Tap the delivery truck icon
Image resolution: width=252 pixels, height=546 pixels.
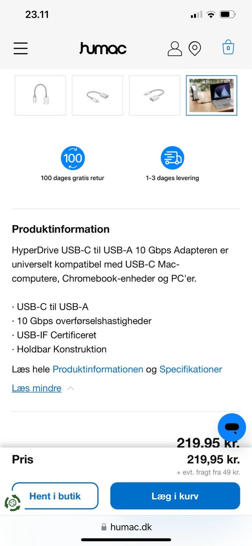coord(172,158)
